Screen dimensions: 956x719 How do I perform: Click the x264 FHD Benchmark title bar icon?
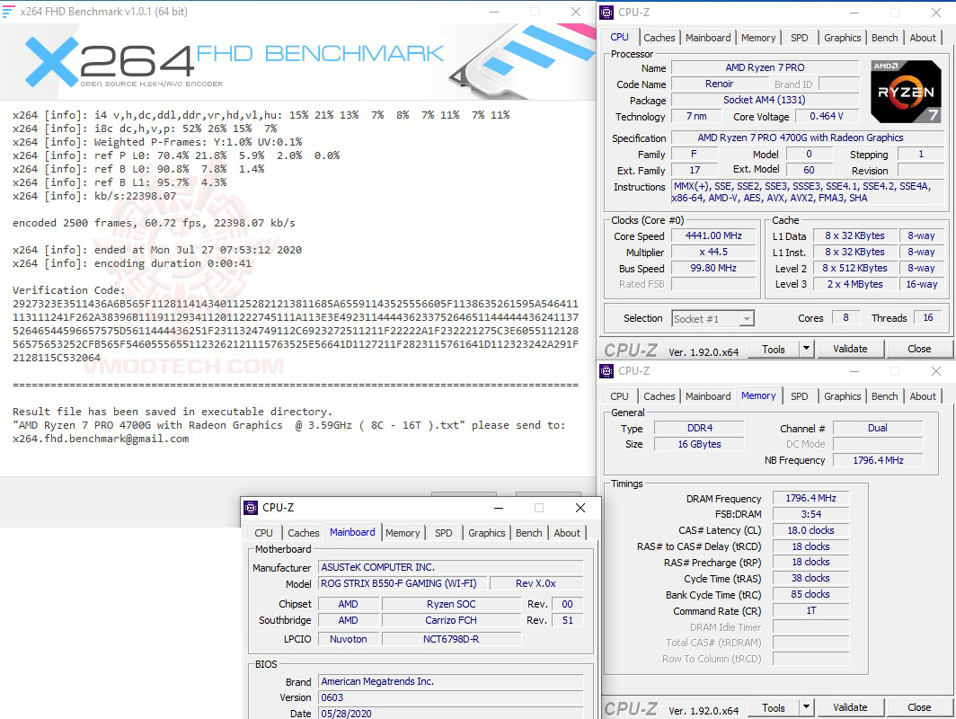(8, 11)
